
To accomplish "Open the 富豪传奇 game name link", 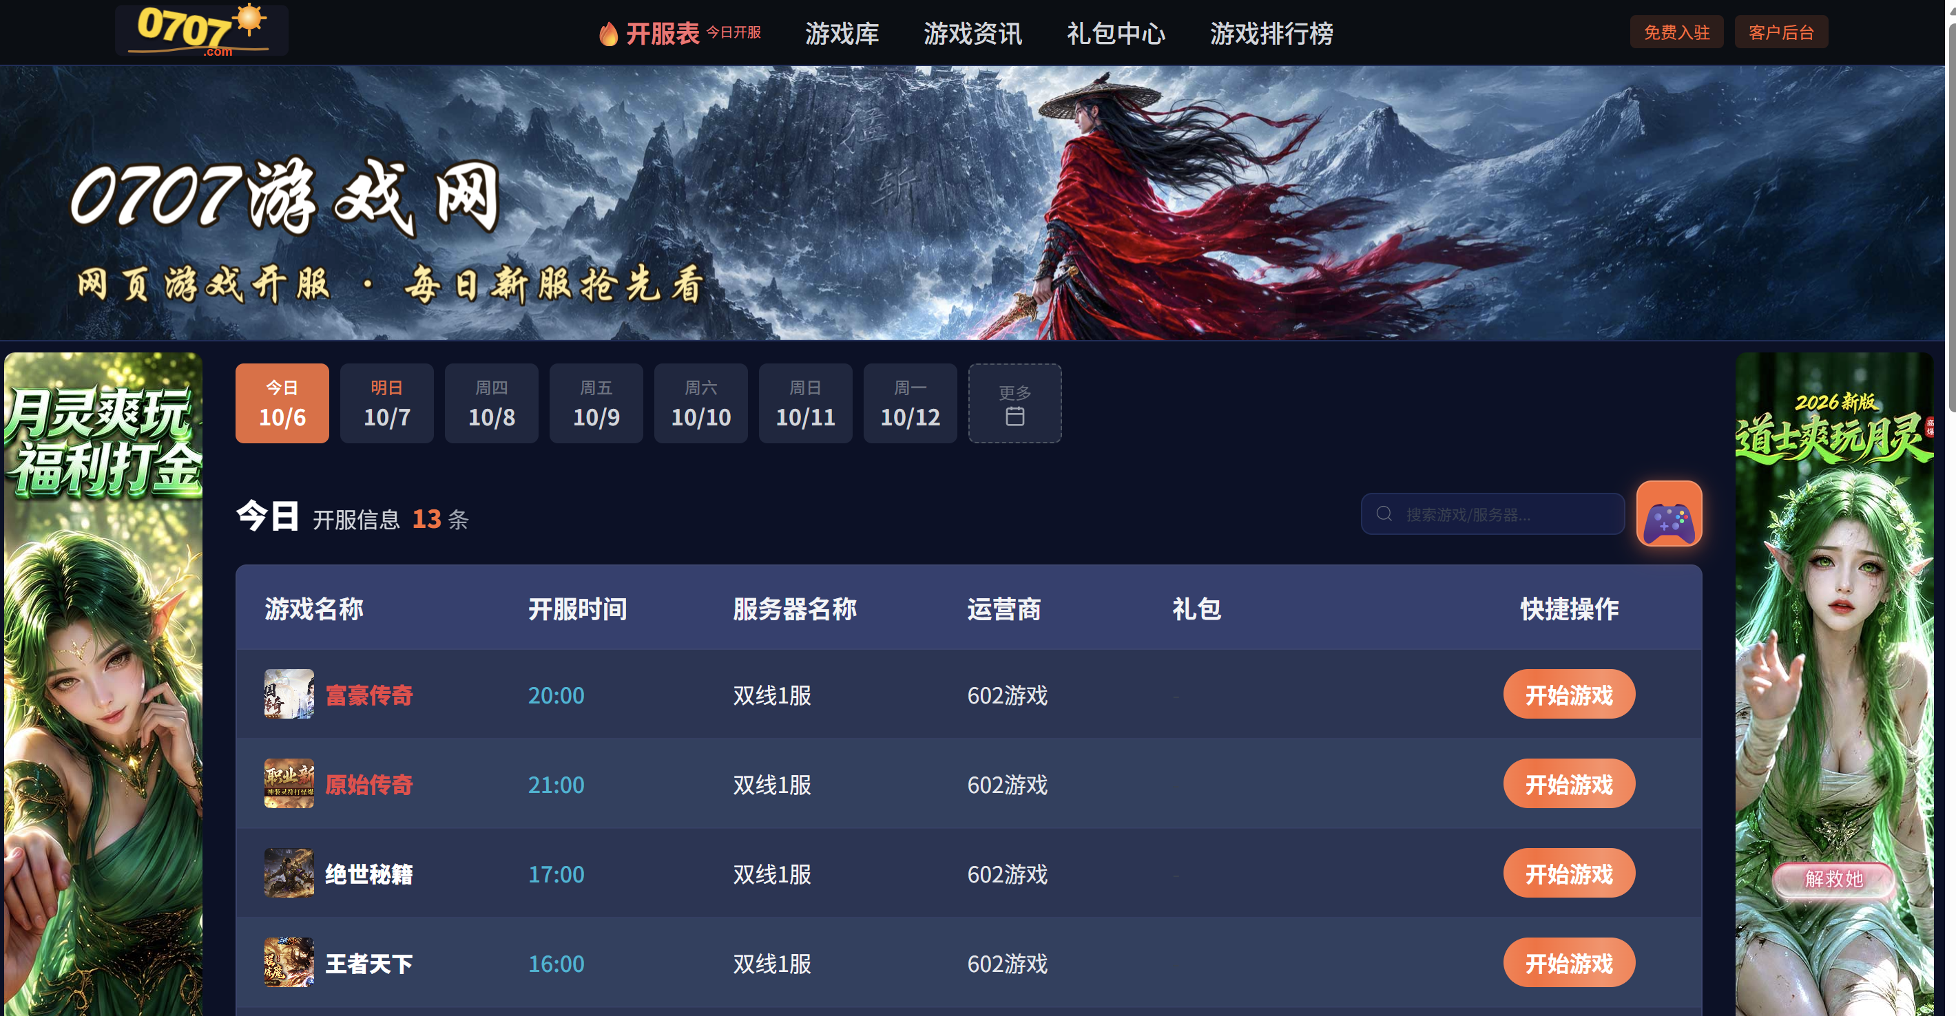I will 369,695.
